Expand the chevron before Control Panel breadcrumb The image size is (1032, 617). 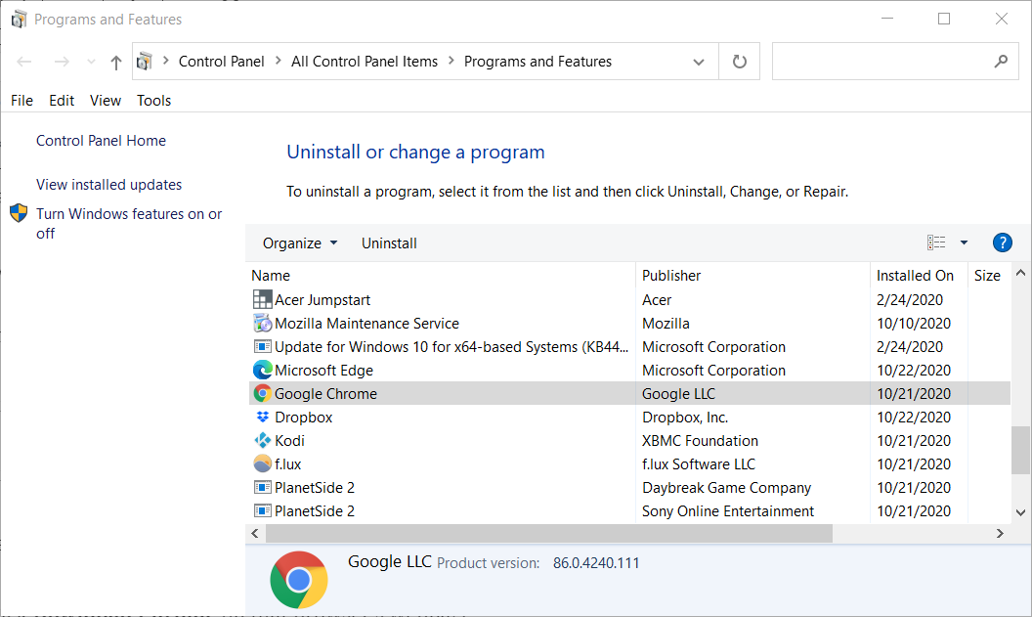point(166,61)
